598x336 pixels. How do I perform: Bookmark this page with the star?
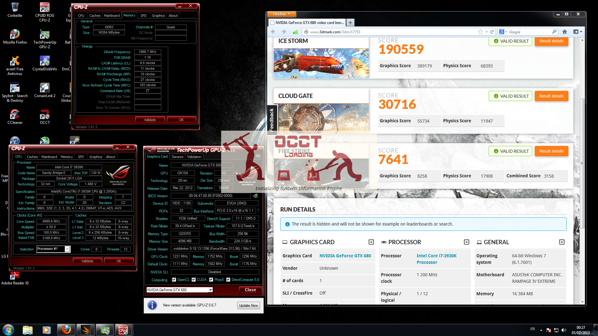(481, 32)
